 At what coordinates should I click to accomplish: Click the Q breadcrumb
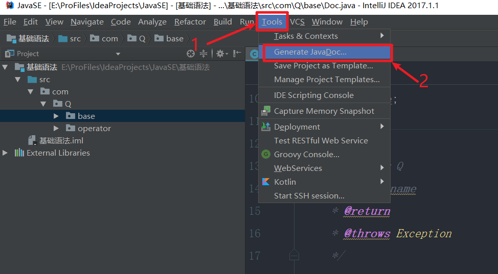[136, 39]
